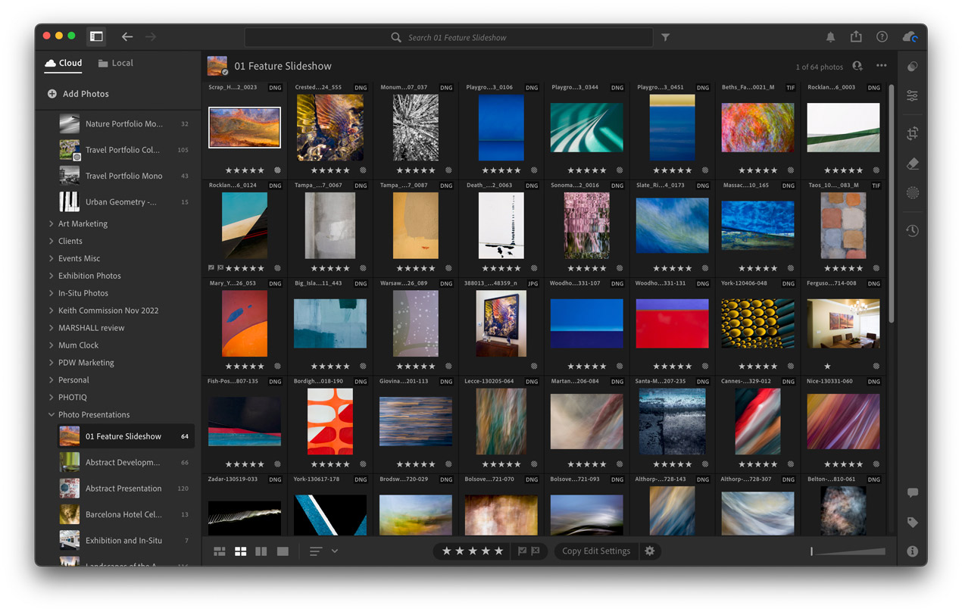This screenshot has height=612, width=962.
Task: Expand the MARSHALL review folder
Action: [x=52, y=328]
